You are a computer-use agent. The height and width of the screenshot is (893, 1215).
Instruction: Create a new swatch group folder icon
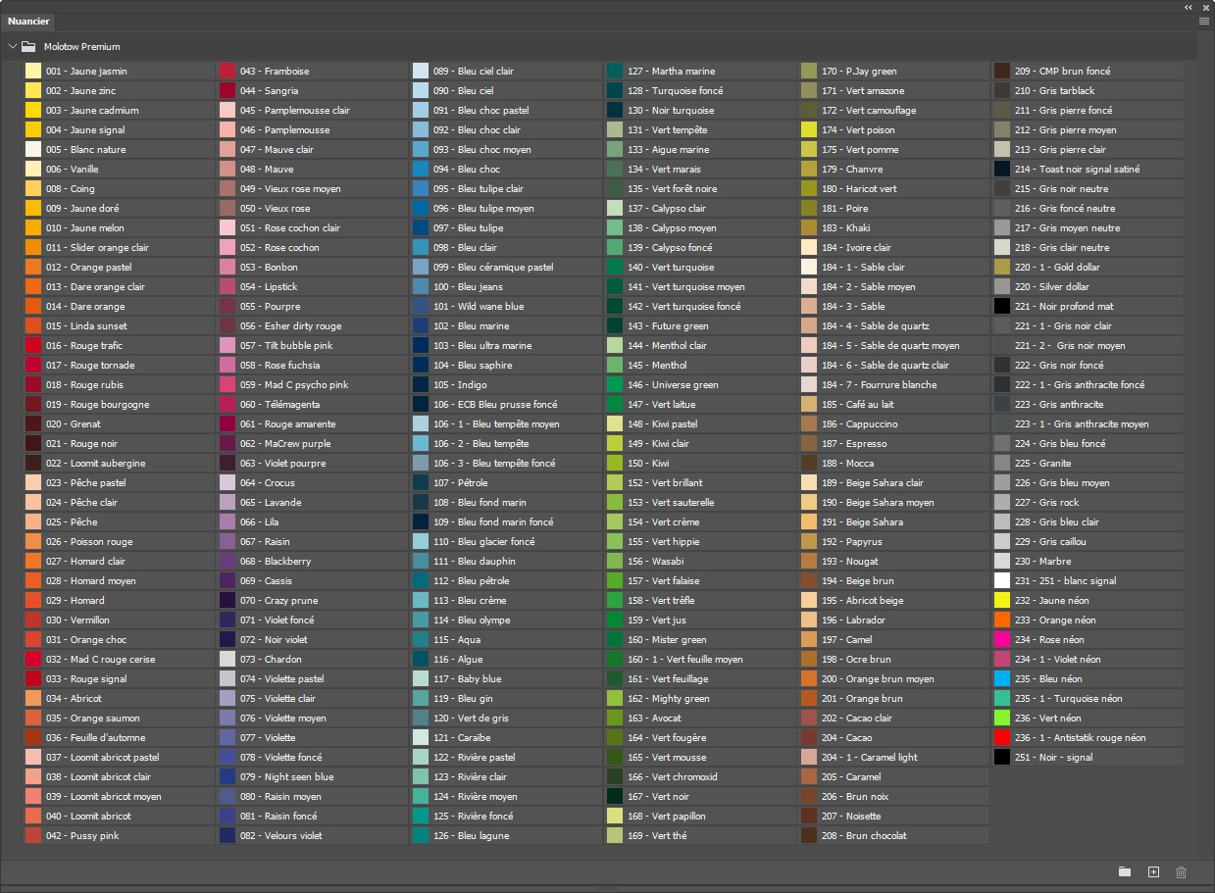(1125, 872)
